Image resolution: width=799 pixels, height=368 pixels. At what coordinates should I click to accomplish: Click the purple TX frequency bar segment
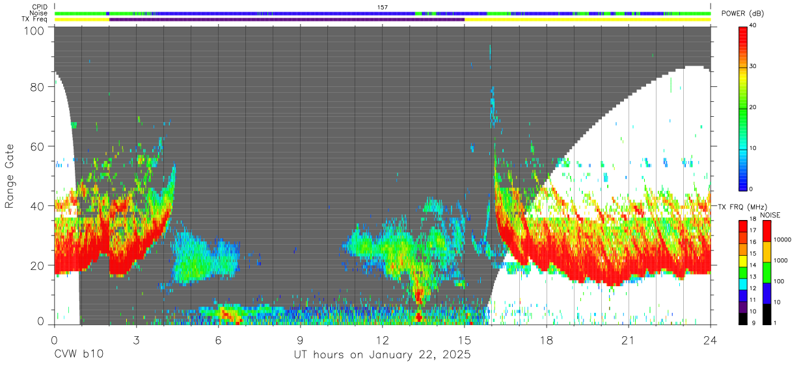click(x=287, y=19)
